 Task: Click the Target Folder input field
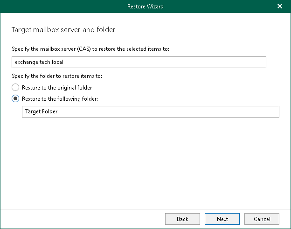point(150,112)
